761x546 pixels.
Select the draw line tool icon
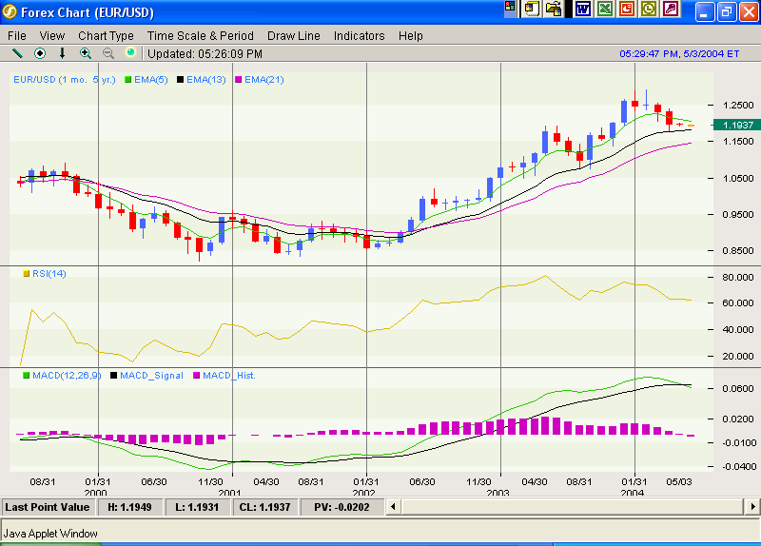click(x=16, y=53)
